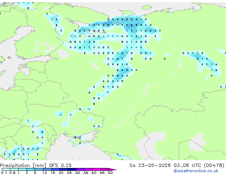Select the 0.5–1 mm legend color segment
The image size is (226, 174).
click(14, 169)
